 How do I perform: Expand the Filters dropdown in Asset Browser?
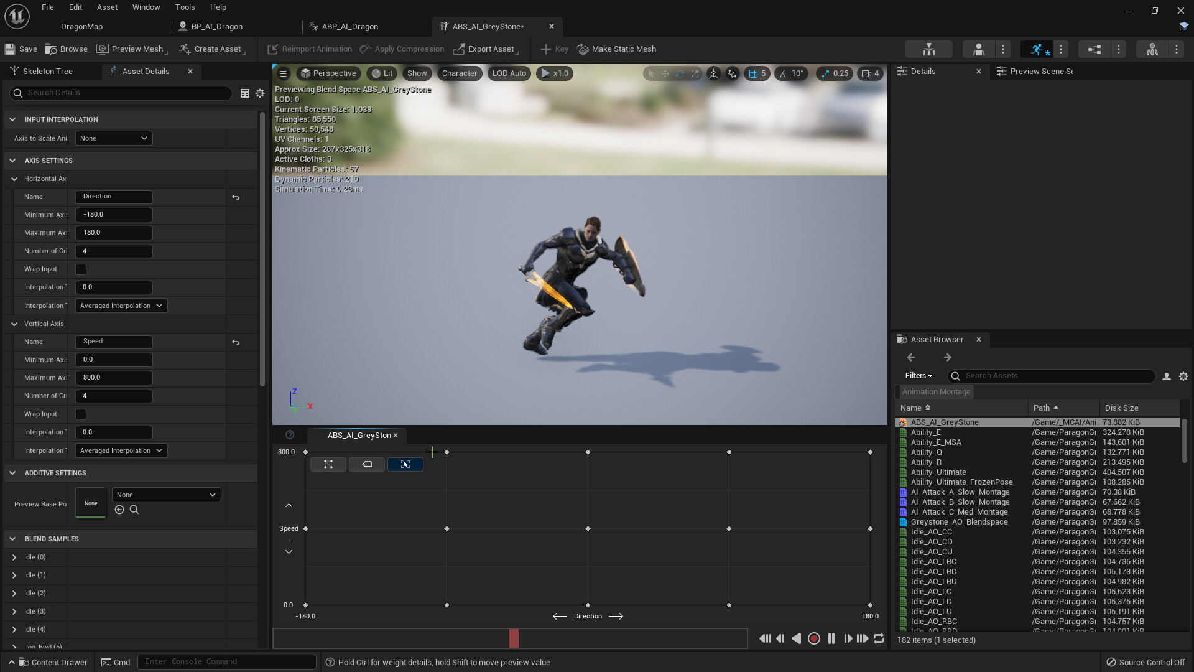pyautogui.click(x=919, y=376)
